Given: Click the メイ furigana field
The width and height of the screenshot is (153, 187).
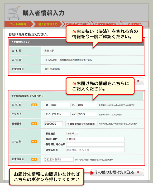Looking at the screenshot, I should (87, 114).
